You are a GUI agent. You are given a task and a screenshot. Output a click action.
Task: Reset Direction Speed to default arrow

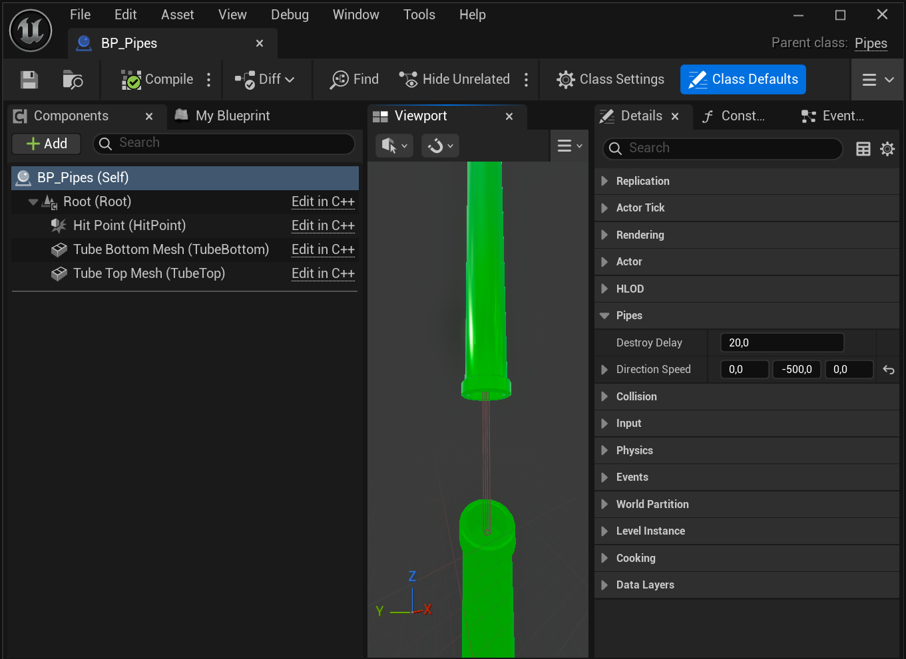(889, 370)
